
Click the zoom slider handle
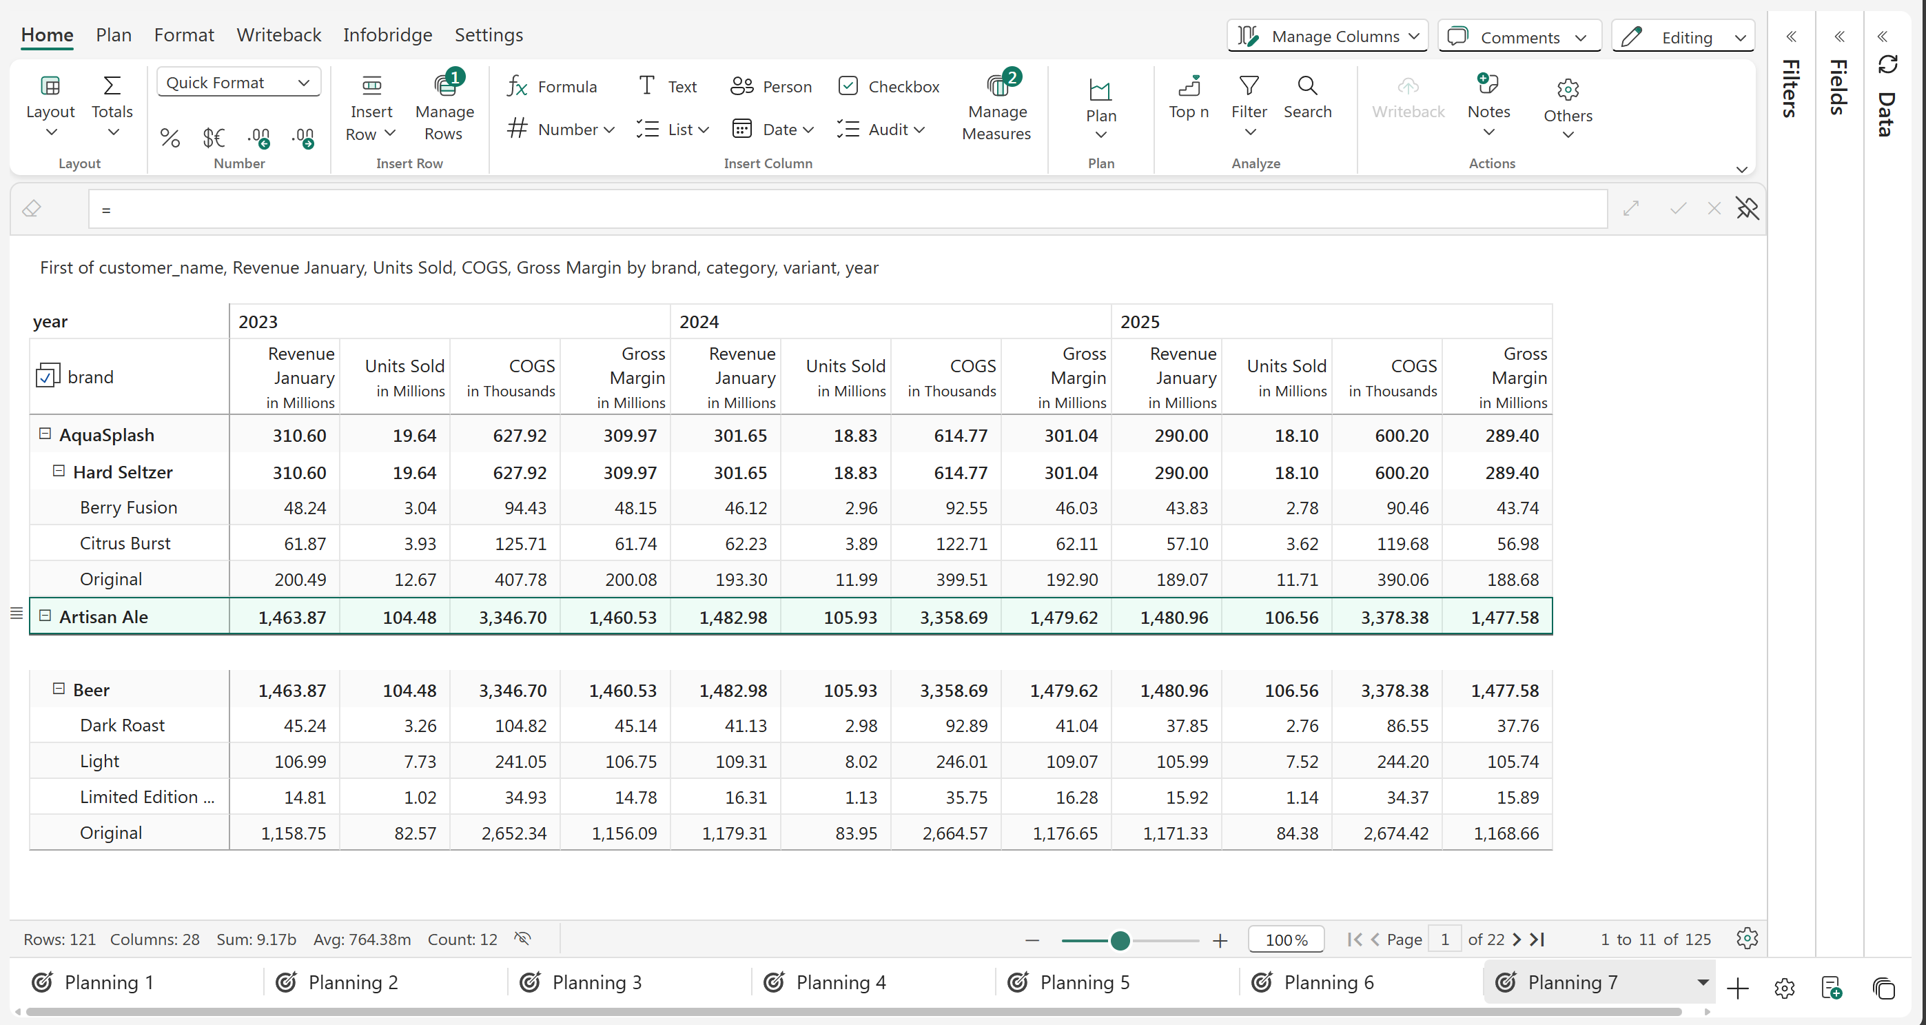[1120, 940]
